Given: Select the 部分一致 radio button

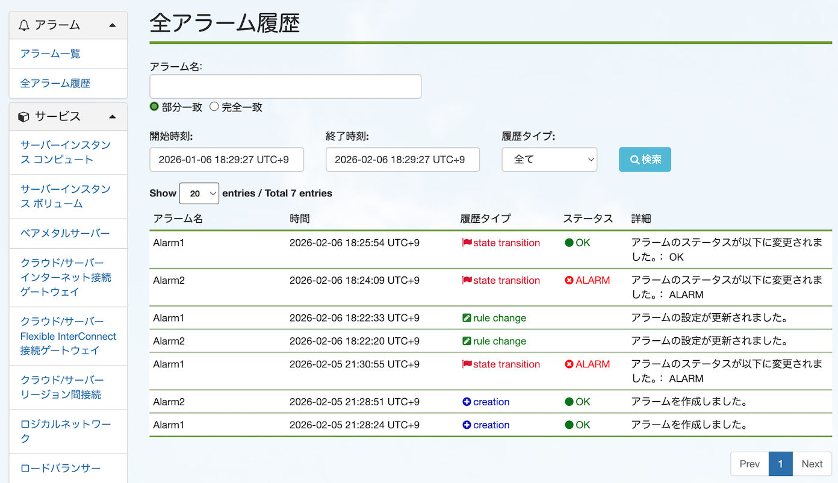Looking at the screenshot, I should [155, 106].
